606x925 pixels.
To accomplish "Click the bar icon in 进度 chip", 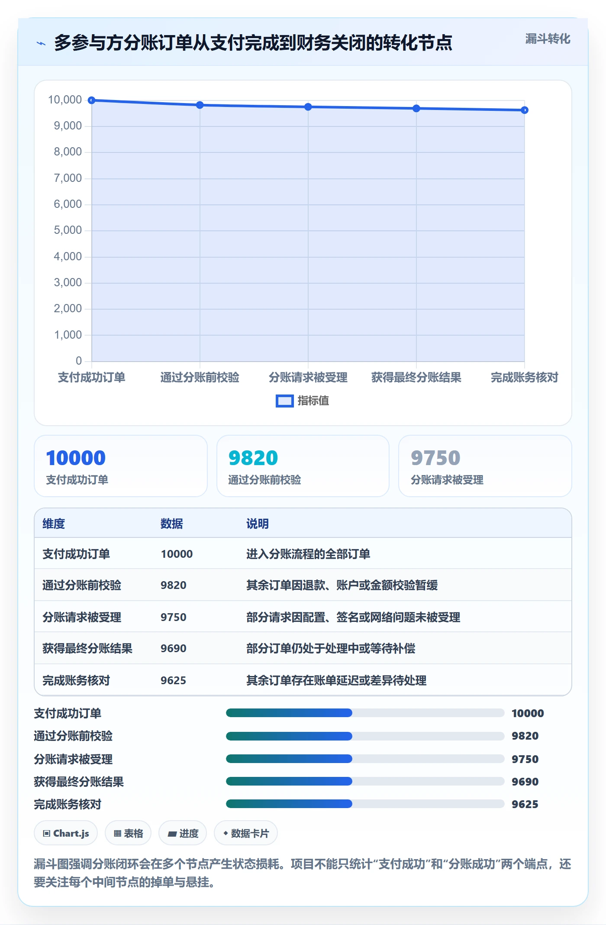I will pos(172,834).
